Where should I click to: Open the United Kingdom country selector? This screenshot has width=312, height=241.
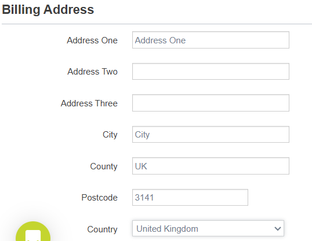pyautogui.click(x=208, y=228)
